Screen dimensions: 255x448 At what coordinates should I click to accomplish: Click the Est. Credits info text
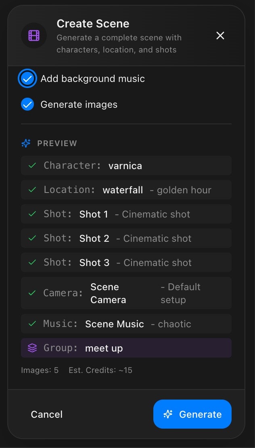[100, 370]
